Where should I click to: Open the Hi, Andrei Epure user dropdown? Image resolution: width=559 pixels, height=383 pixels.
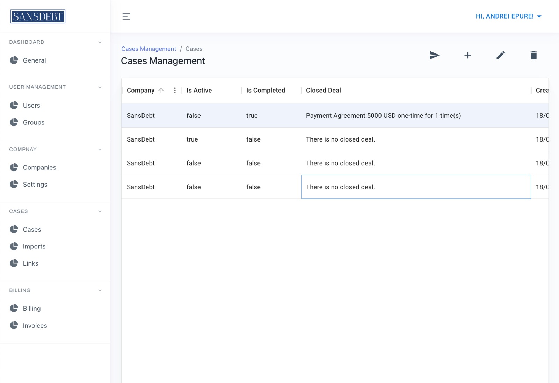(x=508, y=16)
